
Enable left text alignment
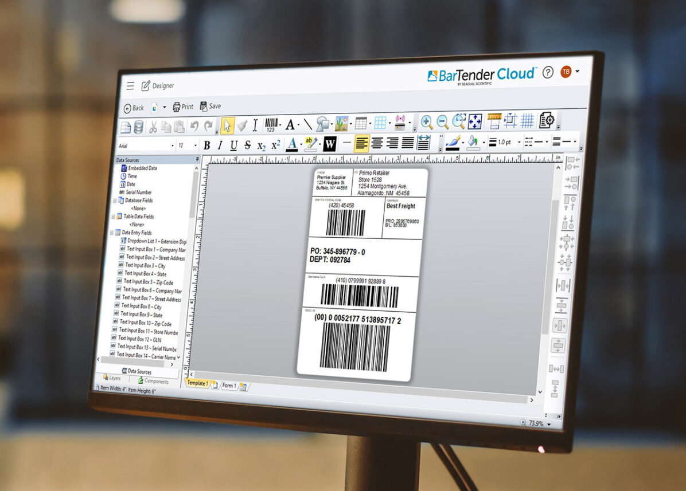(361, 143)
